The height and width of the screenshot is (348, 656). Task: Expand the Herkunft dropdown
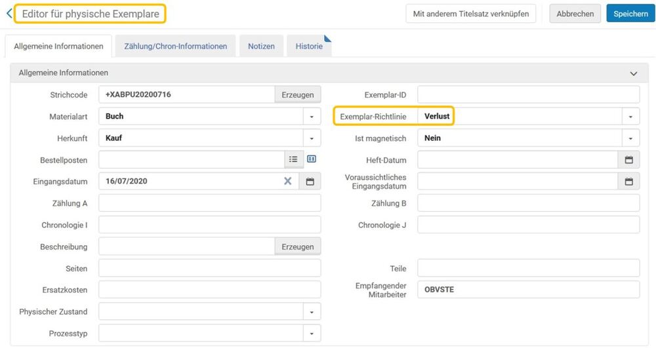[x=312, y=138]
